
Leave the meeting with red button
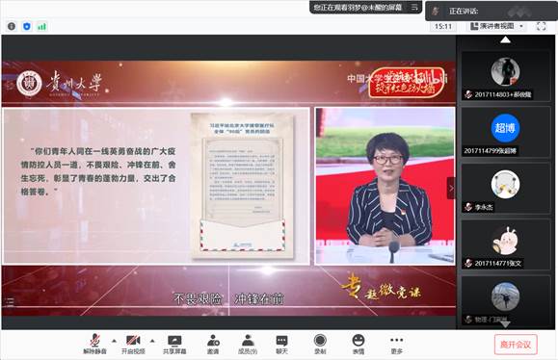pyautogui.click(x=516, y=345)
